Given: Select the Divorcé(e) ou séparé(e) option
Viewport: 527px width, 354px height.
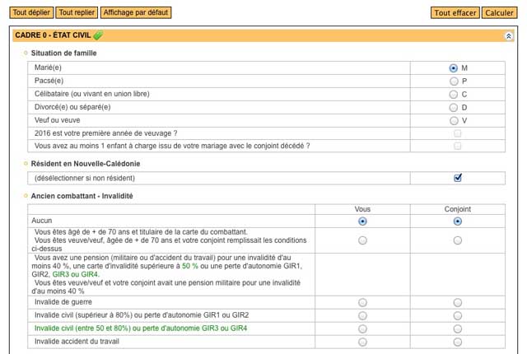Looking at the screenshot, I should coord(454,107).
